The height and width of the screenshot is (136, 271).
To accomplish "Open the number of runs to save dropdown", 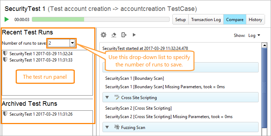I will click(72, 43).
